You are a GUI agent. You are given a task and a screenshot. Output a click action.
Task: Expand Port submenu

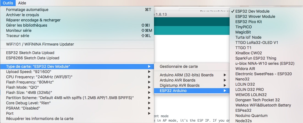point(77,113)
